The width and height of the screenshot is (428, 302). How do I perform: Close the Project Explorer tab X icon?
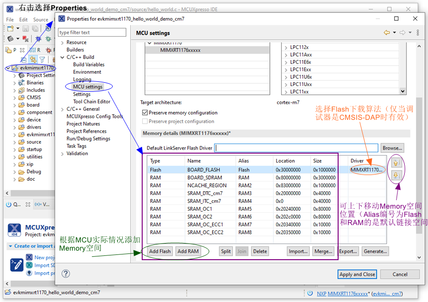tap(22, 50)
